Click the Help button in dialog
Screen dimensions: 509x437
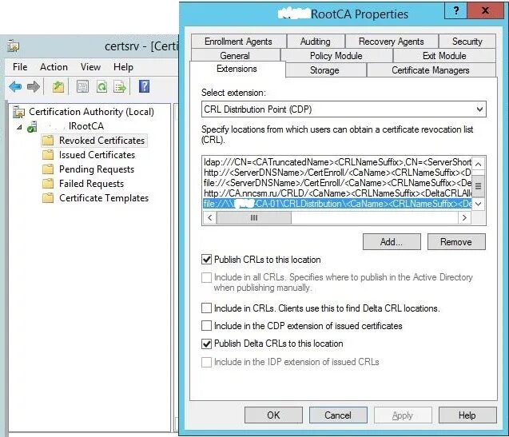pyautogui.click(x=467, y=415)
